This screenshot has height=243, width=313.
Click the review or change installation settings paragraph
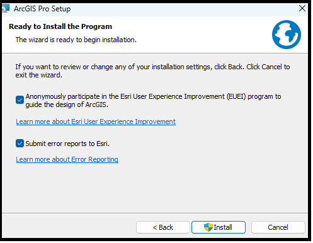(x=152, y=71)
